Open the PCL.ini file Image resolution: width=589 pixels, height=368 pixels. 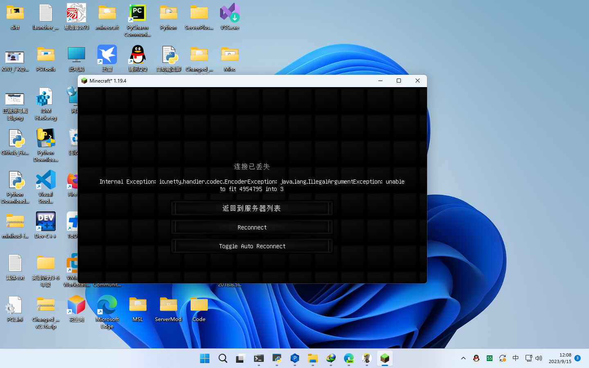pos(15,309)
